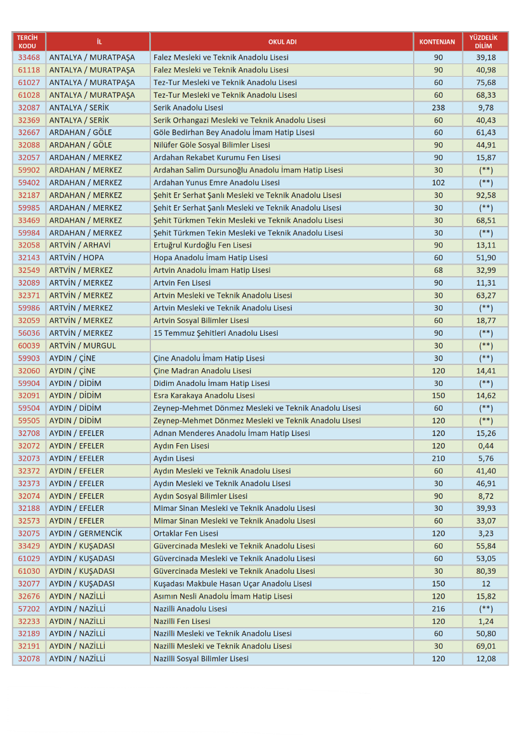Click Ardahan Rekabet Kurumu Fen Lisesi
The height and width of the screenshot is (735, 519).
click(x=217, y=157)
